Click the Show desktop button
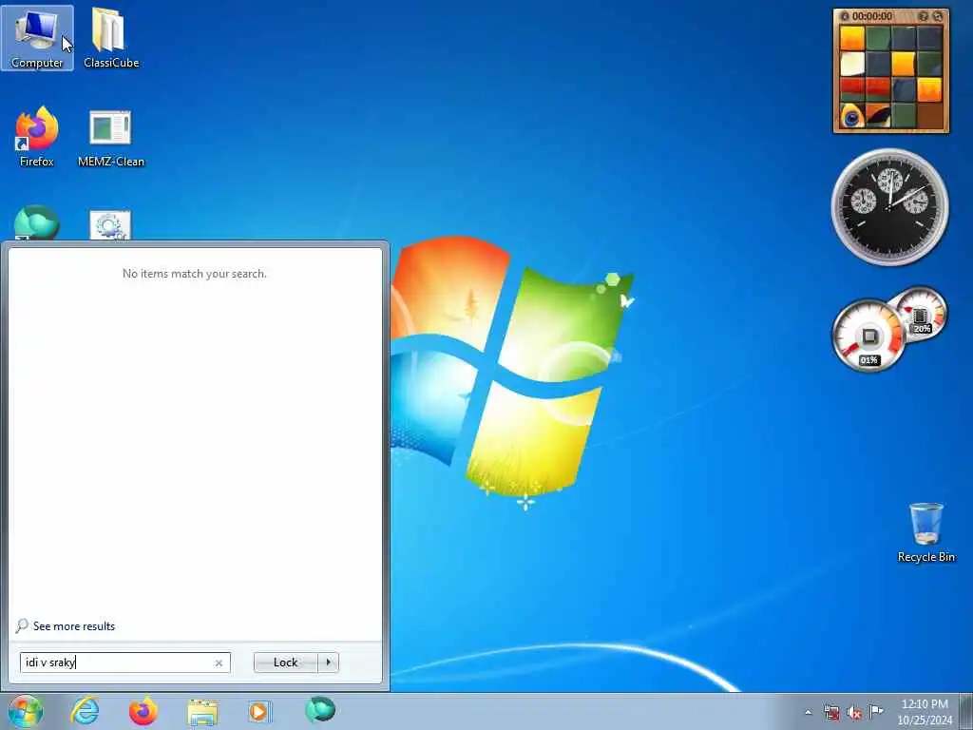This screenshot has width=973, height=730. coord(966,711)
